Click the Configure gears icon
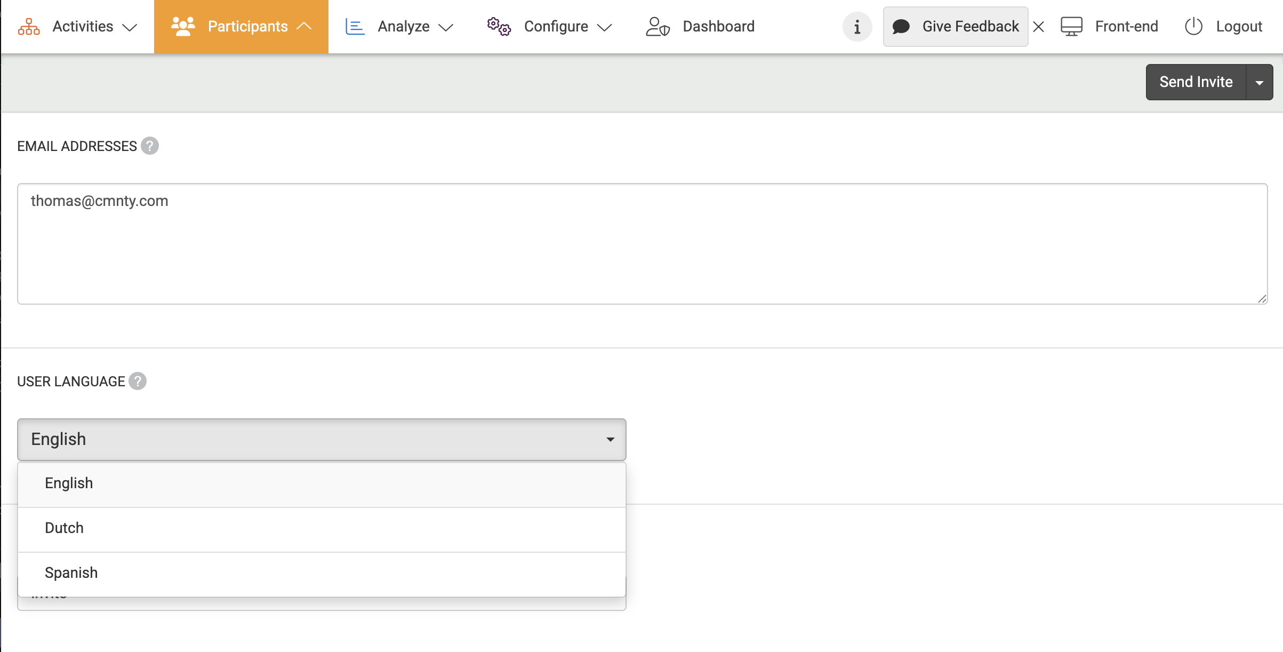The height and width of the screenshot is (652, 1283). (499, 27)
